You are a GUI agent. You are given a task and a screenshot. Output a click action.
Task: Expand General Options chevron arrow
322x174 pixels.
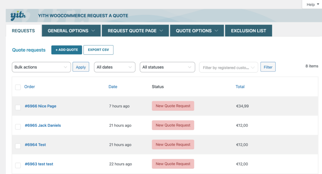pos(93,31)
